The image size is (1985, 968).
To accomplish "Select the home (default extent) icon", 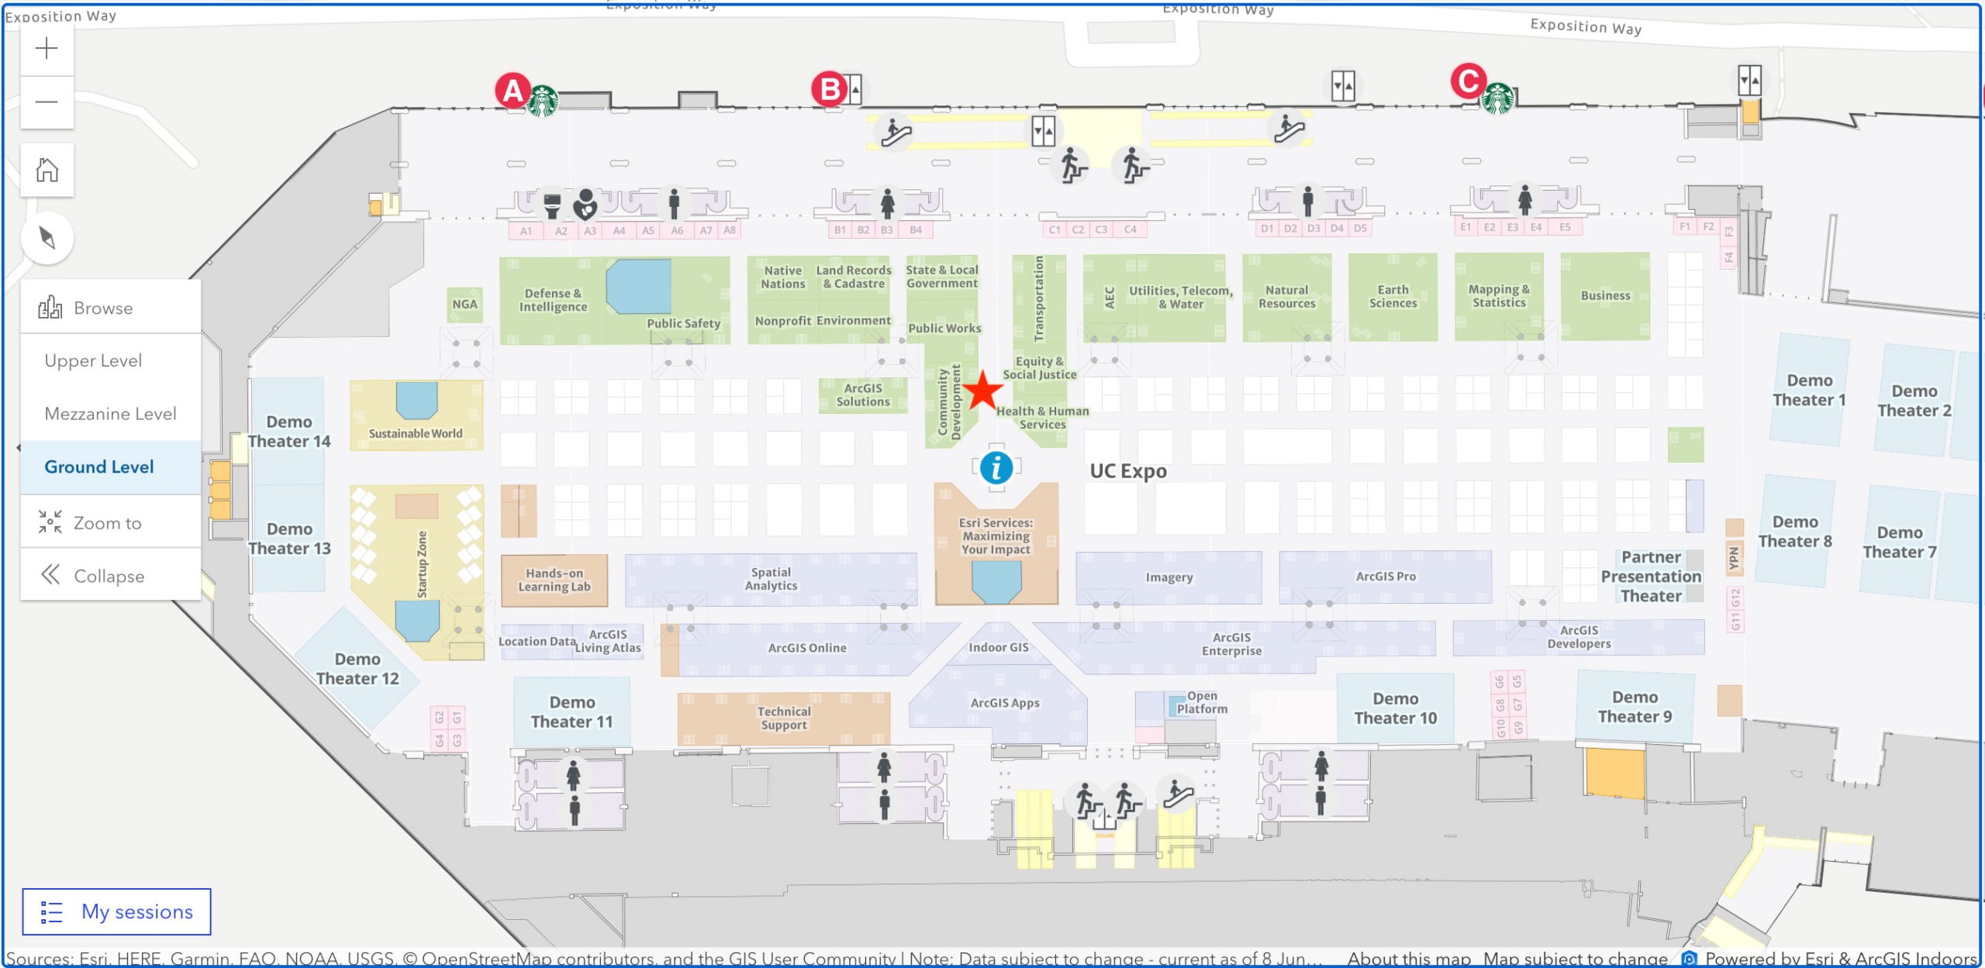I will (x=47, y=170).
